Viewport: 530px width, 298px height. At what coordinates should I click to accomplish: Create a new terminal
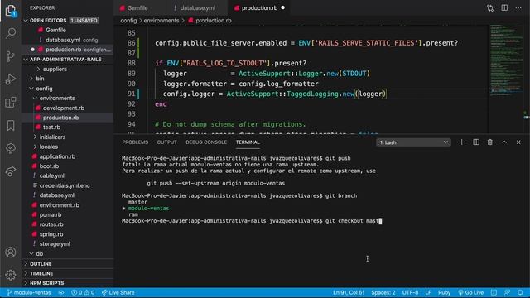(x=462, y=142)
